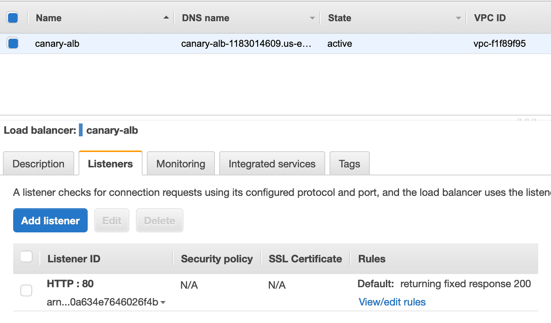This screenshot has height=323, width=551.
Task: Click the canary-alb DNS name cell
Action: [x=246, y=44]
